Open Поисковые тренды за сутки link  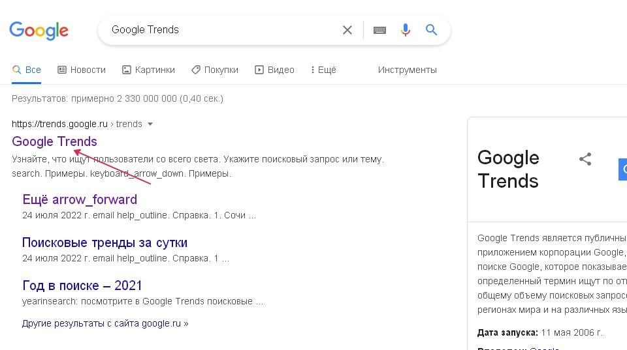click(104, 242)
